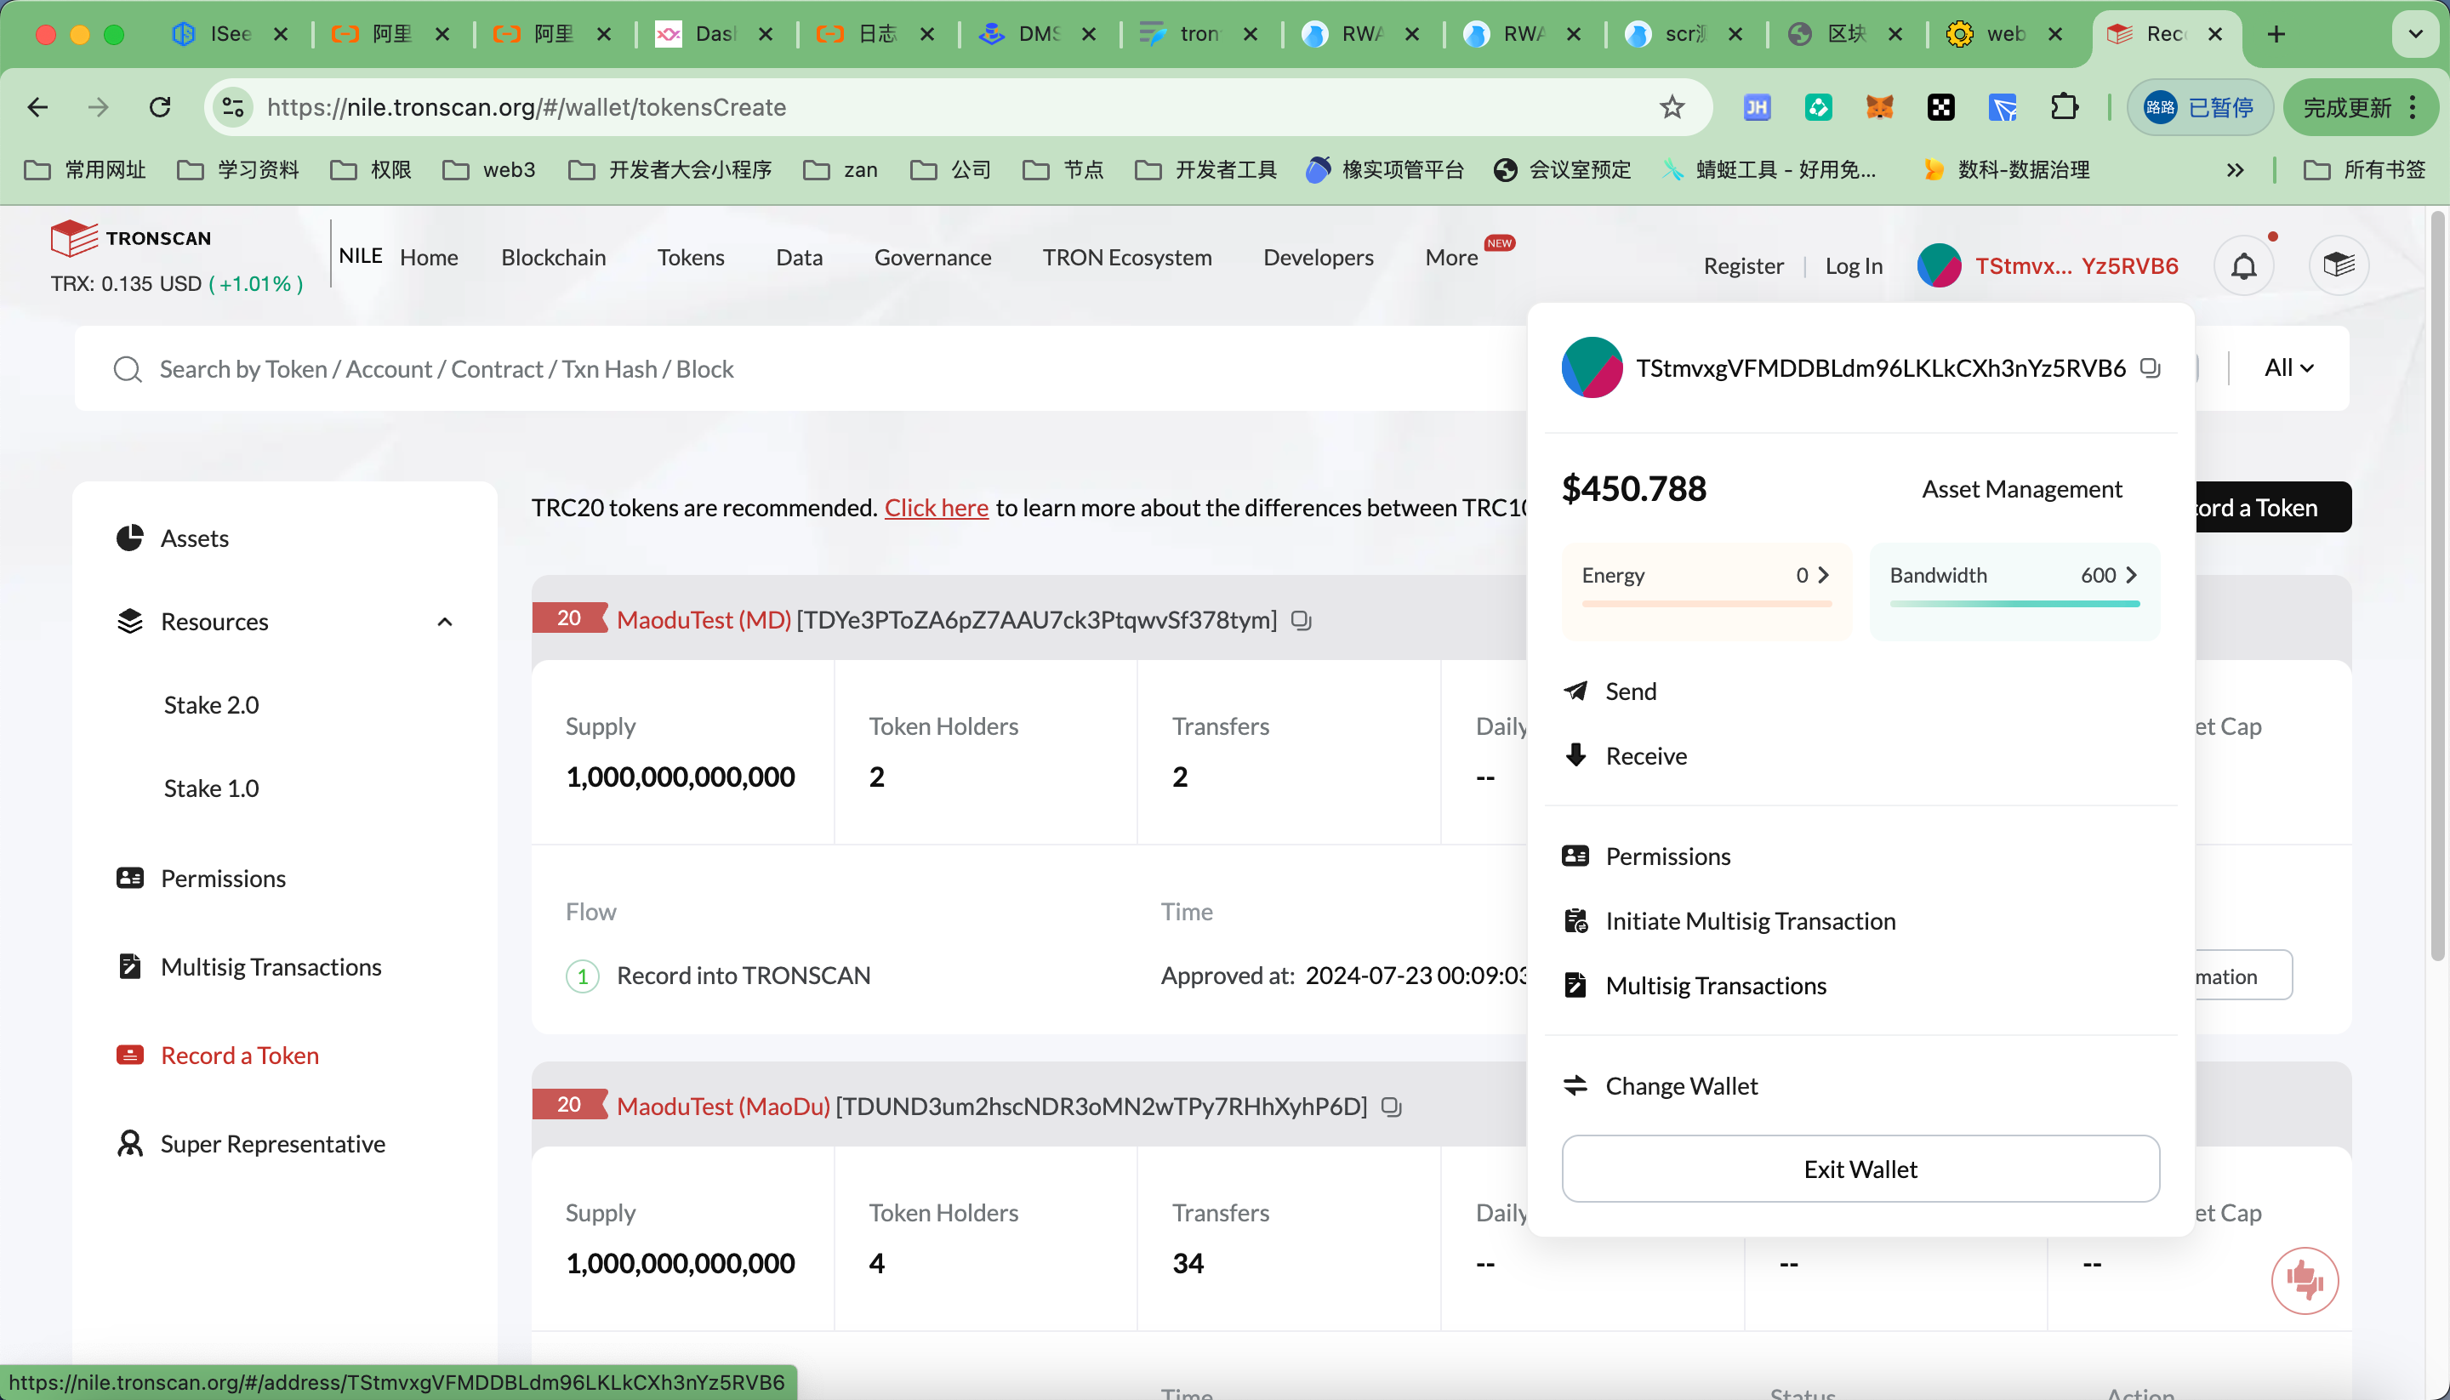Open the notifications bell

pos(2243,265)
